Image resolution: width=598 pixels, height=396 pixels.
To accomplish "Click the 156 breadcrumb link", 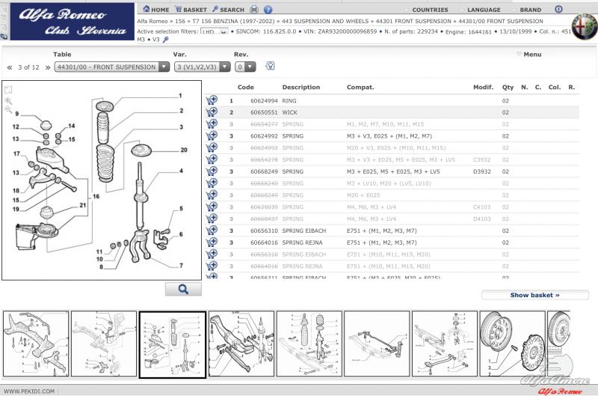I will 180,22.
